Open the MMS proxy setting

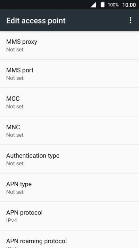click(69, 45)
